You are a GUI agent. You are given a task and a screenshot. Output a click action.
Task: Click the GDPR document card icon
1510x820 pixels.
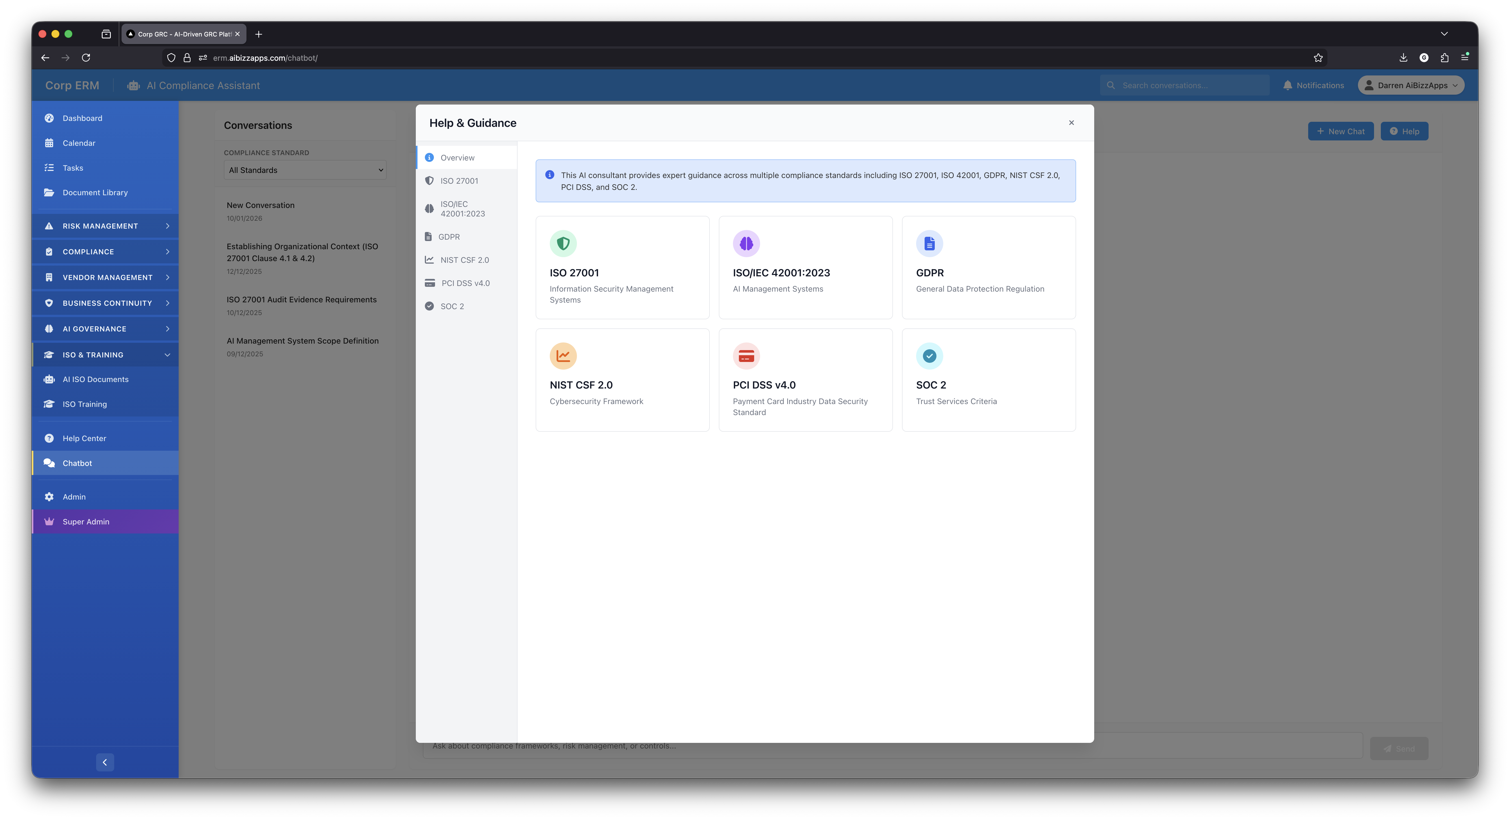click(929, 243)
